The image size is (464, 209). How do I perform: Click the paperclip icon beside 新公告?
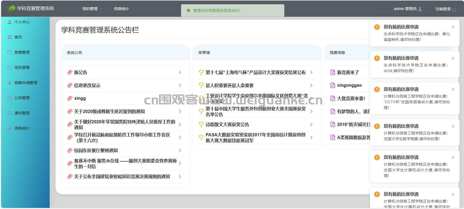point(70,72)
